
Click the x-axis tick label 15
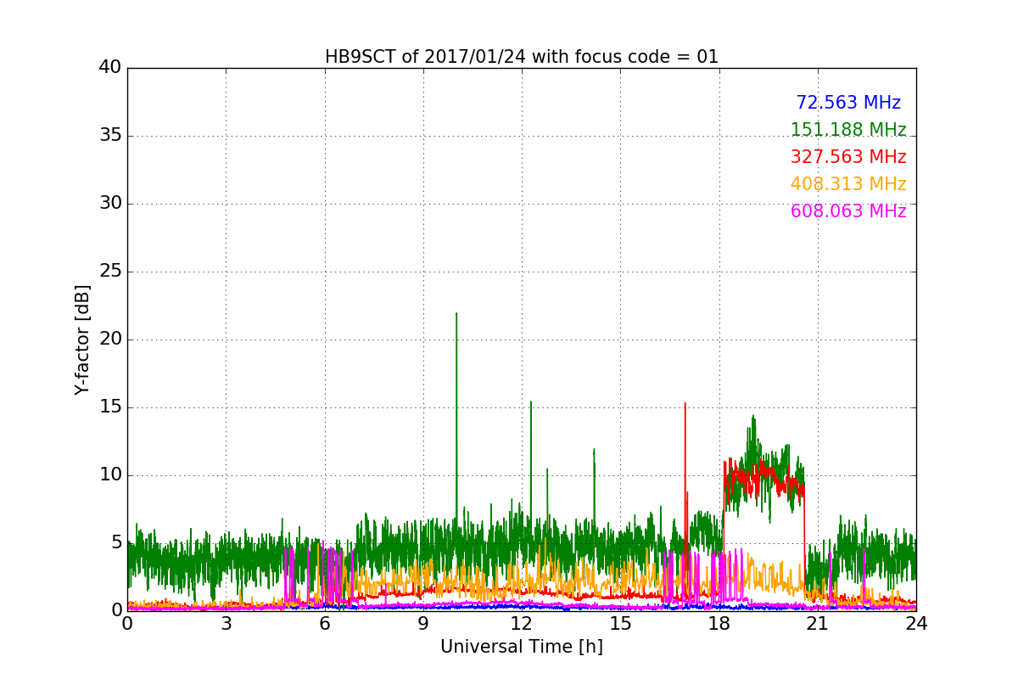pos(620,623)
